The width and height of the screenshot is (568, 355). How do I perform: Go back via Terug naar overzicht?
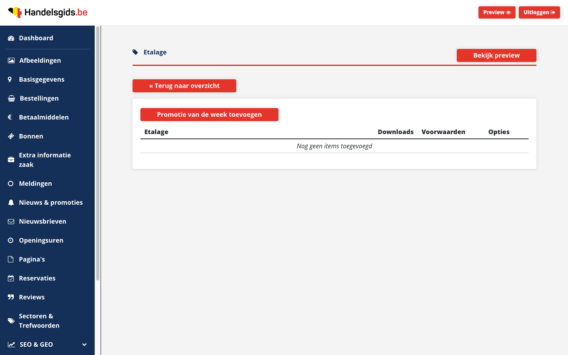(184, 86)
